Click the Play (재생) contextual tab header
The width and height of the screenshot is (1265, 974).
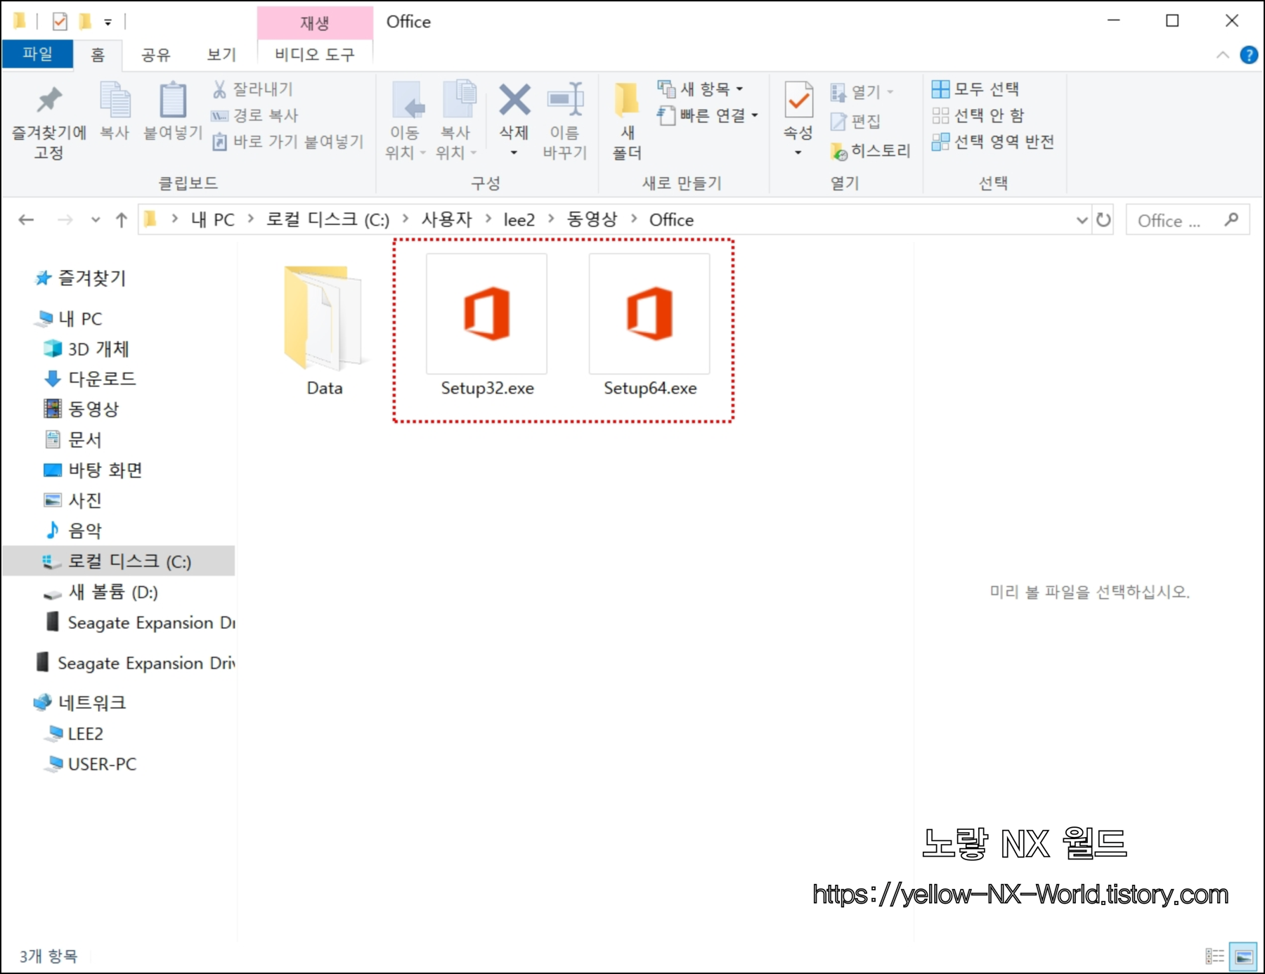coord(315,22)
